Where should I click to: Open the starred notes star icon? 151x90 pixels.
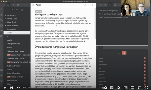tap(18, 5)
